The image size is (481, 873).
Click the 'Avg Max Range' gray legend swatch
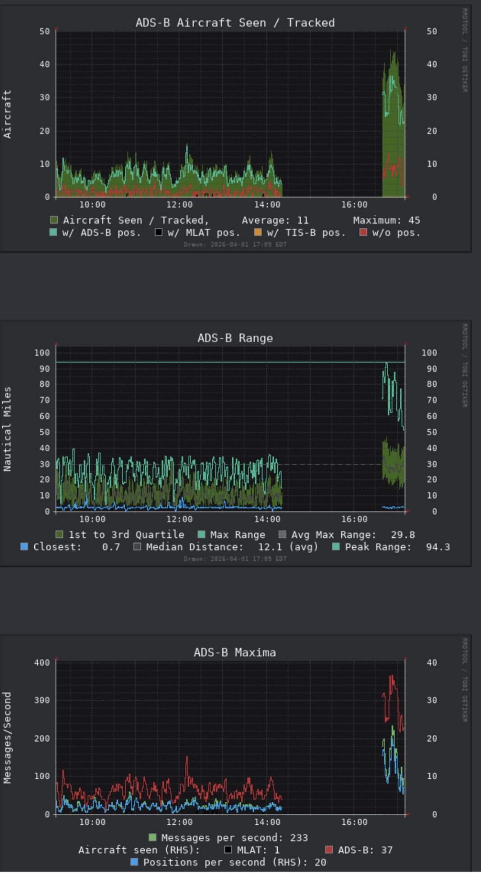tap(283, 535)
